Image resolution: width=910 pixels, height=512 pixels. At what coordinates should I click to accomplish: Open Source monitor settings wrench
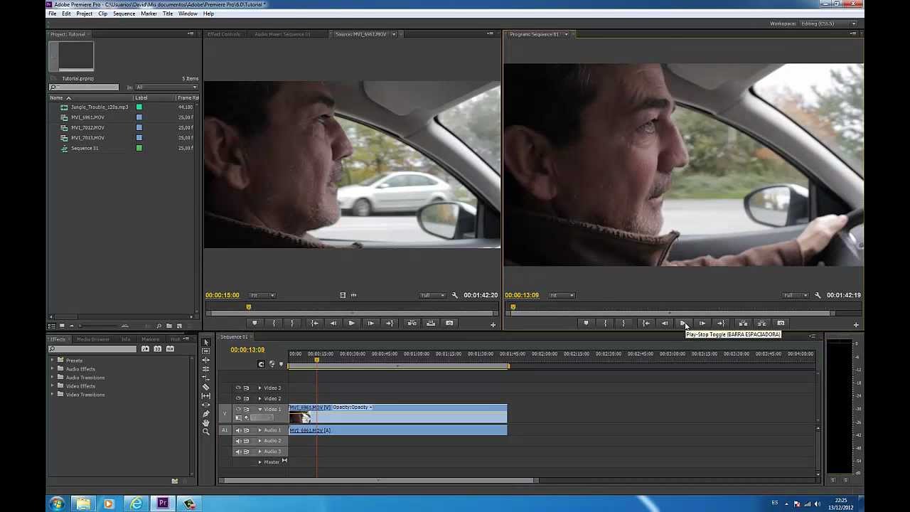tap(455, 295)
